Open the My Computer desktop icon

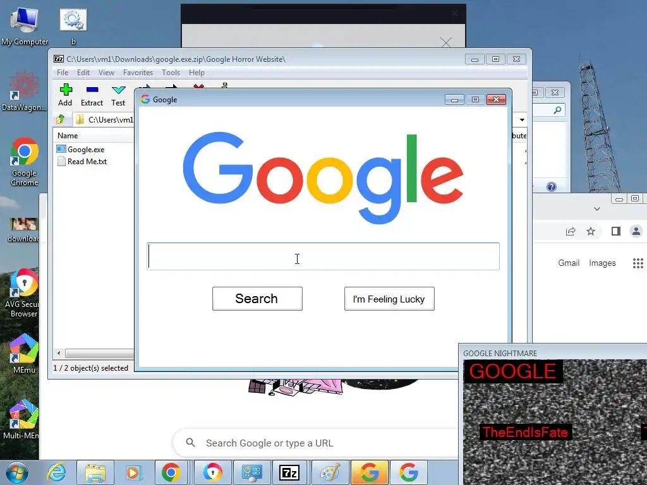(x=25, y=25)
